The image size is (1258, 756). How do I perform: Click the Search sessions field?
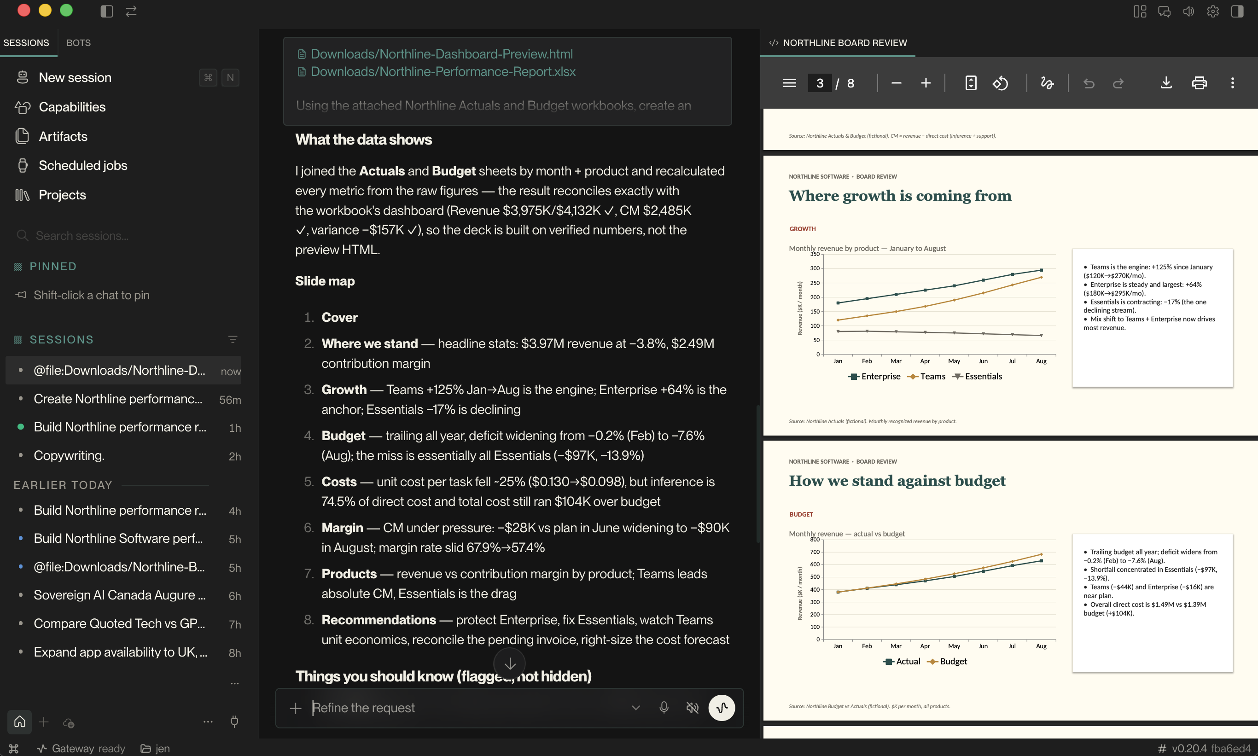coord(122,236)
